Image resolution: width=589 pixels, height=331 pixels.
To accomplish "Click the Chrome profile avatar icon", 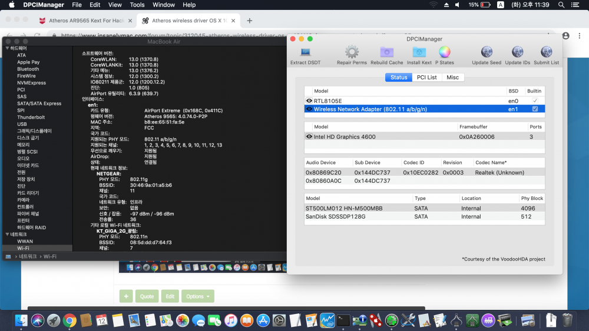I will click(x=565, y=36).
